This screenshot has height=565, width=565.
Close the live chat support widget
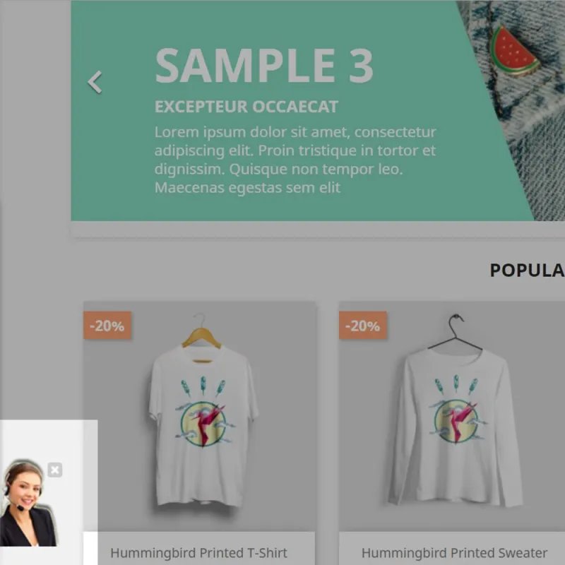pos(55,470)
